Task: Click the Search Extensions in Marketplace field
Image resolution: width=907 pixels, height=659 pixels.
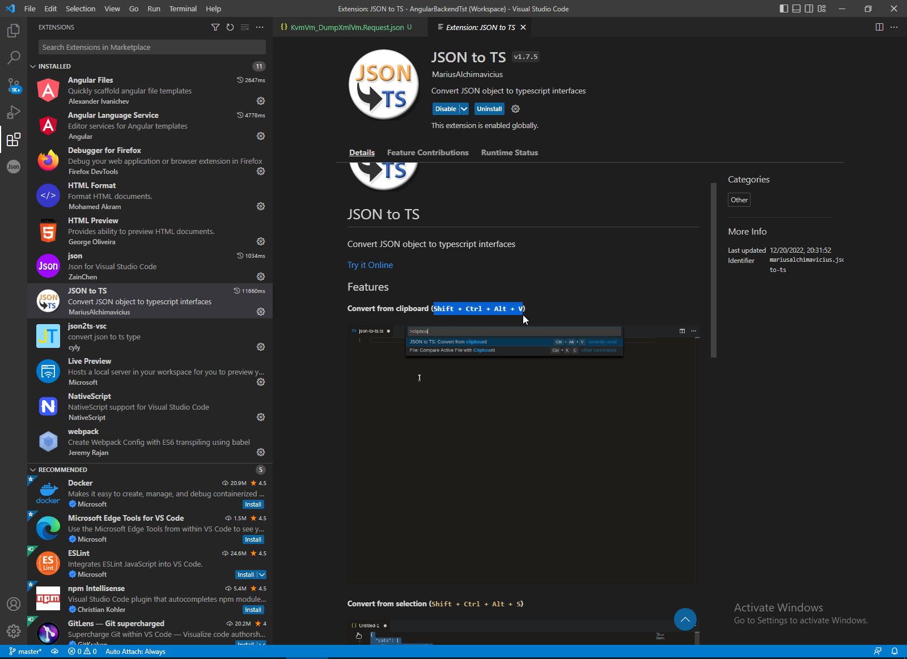Action: tap(152, 48)
